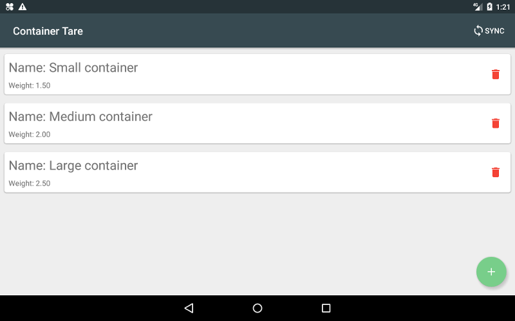The image size is (515, 321).
Task: Tap the battery charging icon
Action: coord(489,6)
